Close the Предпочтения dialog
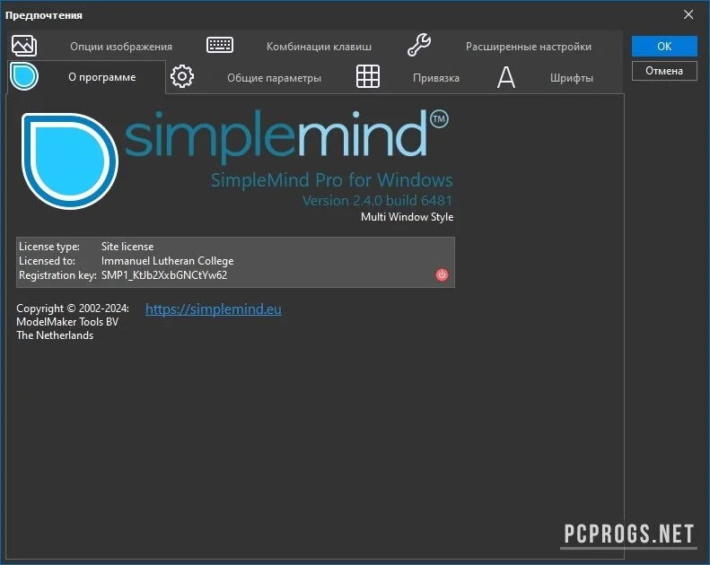The width and height of the screenshot is (710, 565). coord(688,14)
